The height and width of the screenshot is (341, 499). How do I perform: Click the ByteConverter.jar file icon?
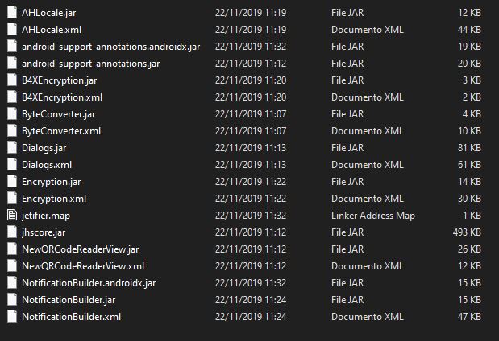point(11,114)
